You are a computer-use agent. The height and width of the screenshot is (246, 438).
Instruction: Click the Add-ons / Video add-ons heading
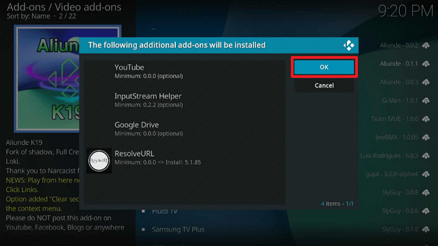pyautogui.click(x=64, y=7)
